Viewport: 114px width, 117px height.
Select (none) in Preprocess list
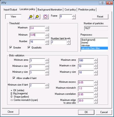tap(94, 42)
